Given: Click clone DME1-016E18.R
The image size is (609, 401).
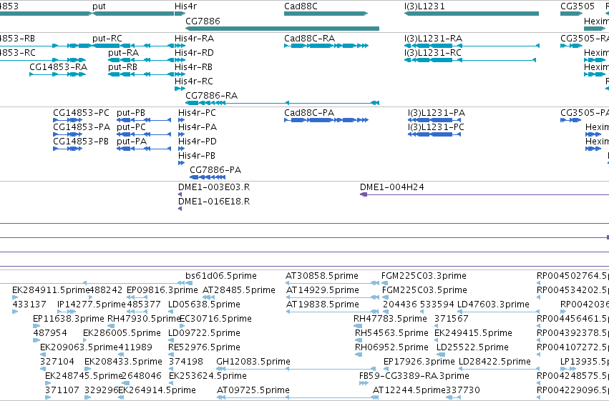Looking at the screenshot, I should click(180, 209).
